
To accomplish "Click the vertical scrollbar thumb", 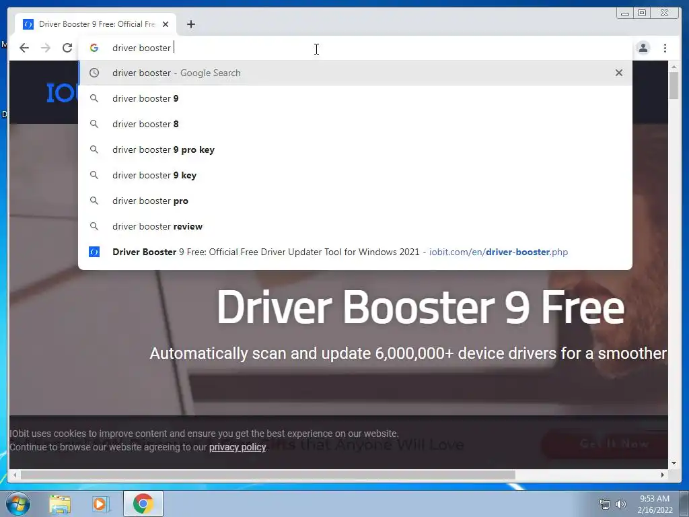I will pos(674,85).
